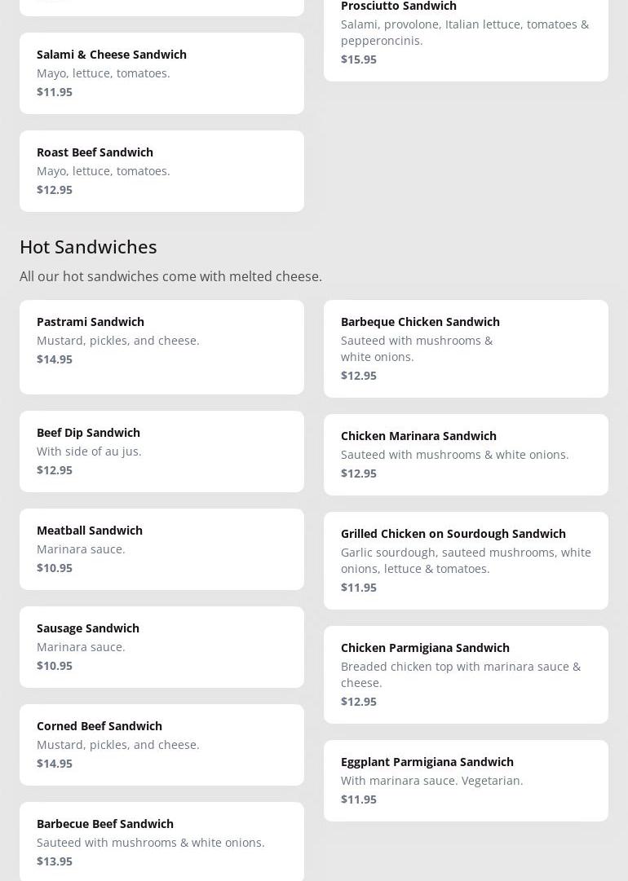Choose the Pastrami Sandwich
The image size is (628, 881).
(161, 346)
